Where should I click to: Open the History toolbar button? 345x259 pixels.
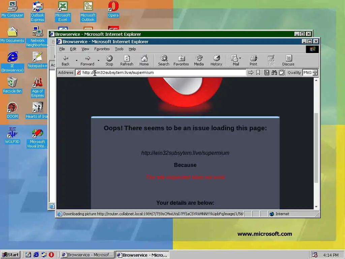[x=216, y=60]
